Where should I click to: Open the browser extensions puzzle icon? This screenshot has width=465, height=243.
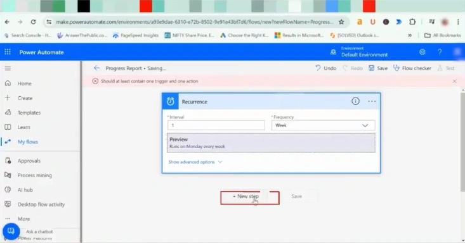click(x=412, y=22)
